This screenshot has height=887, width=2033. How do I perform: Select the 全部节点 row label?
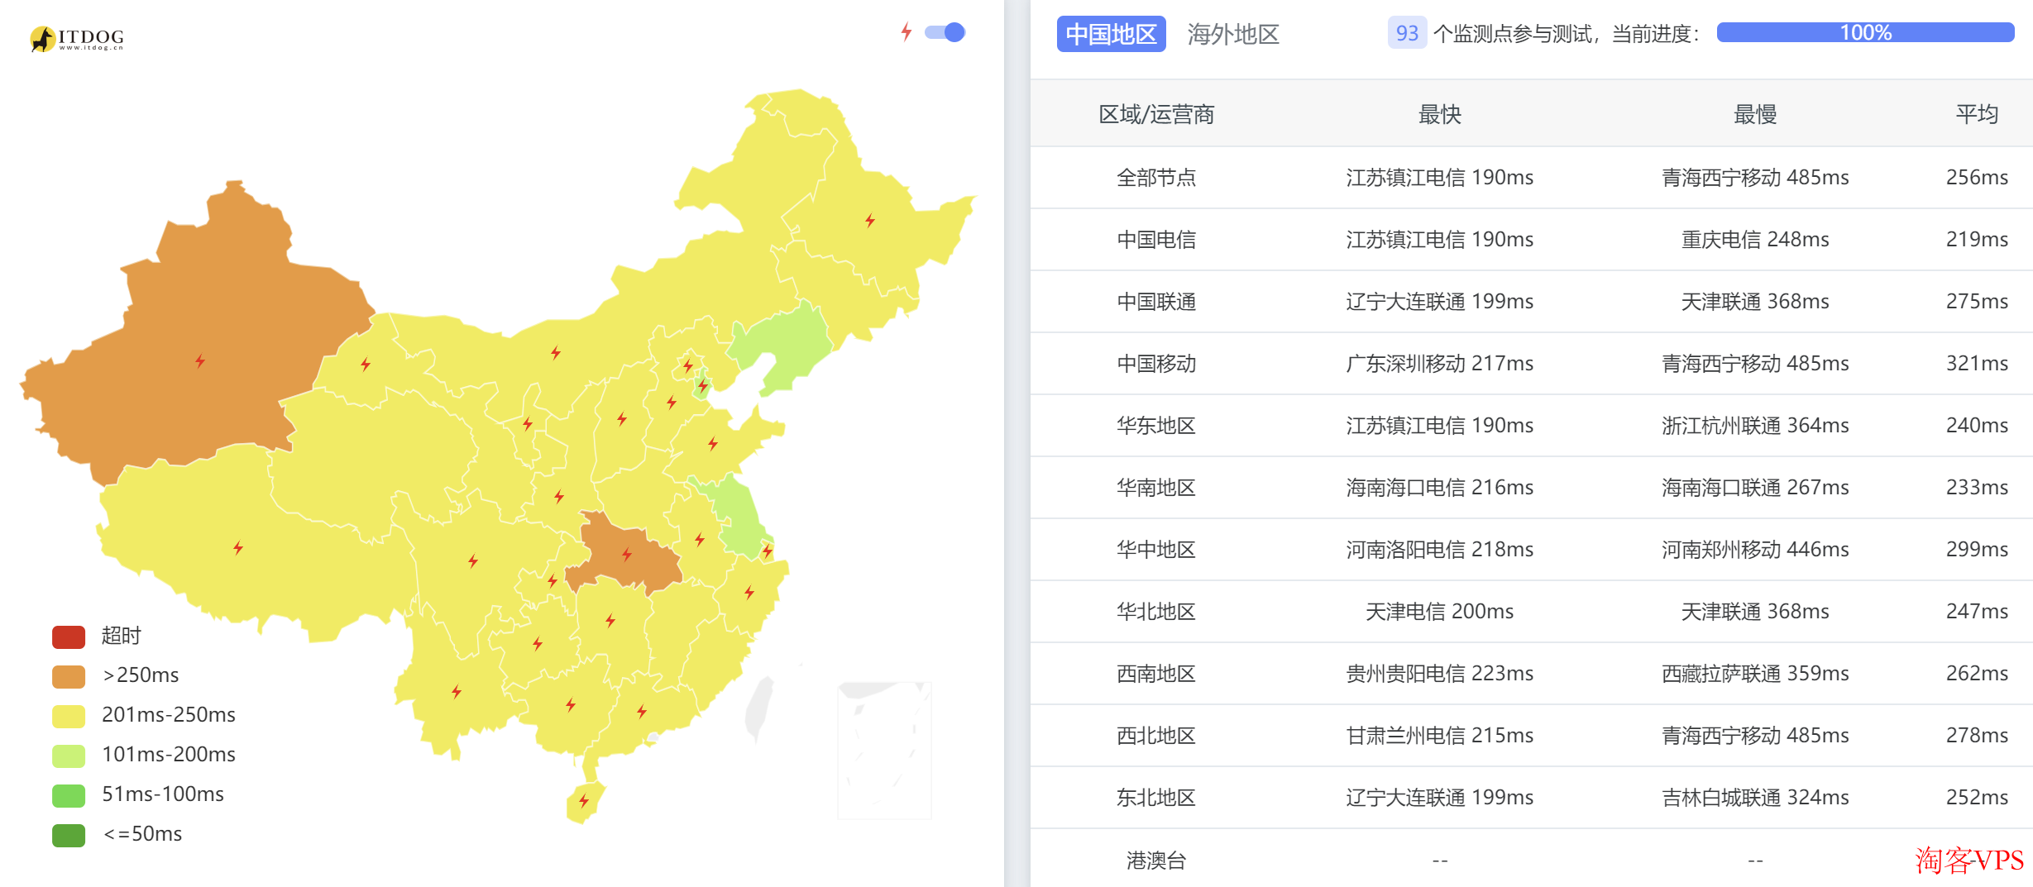[x=1156, y=177]
